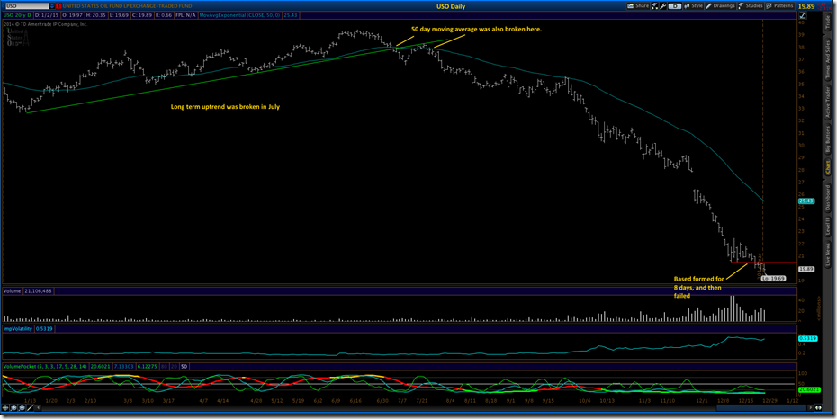837x419 pixels.
Task: Open the Style menu
Action: pos(693,6)
